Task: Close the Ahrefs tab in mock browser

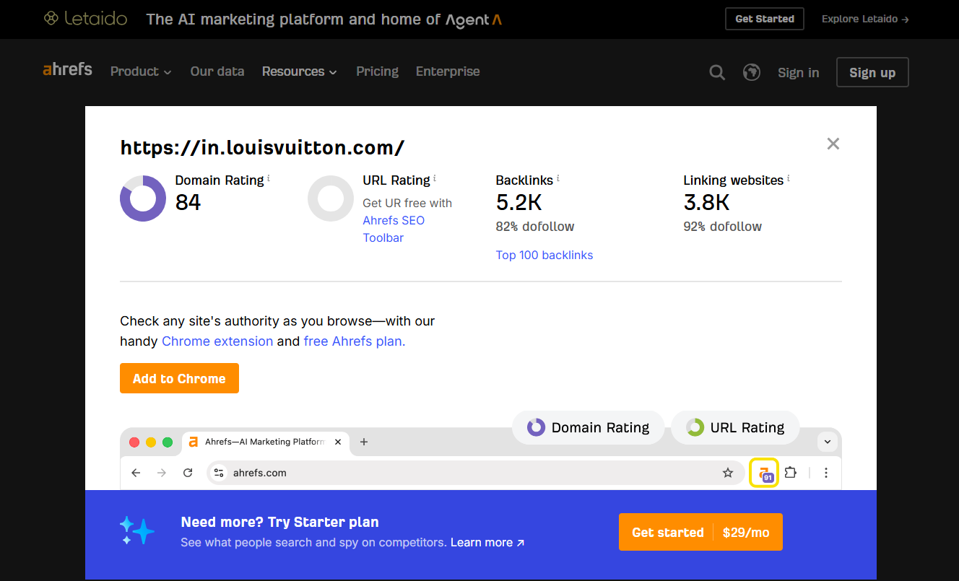Action: coord(338,442)
